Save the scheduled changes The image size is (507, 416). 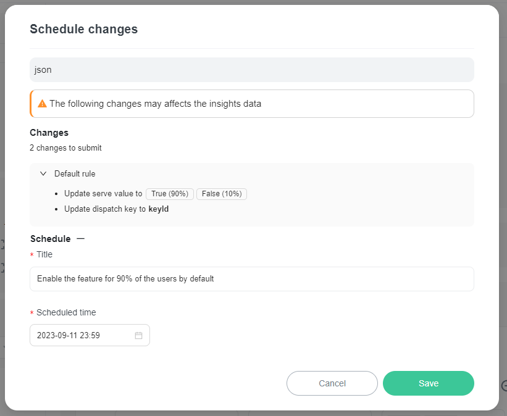click(428, 383)
